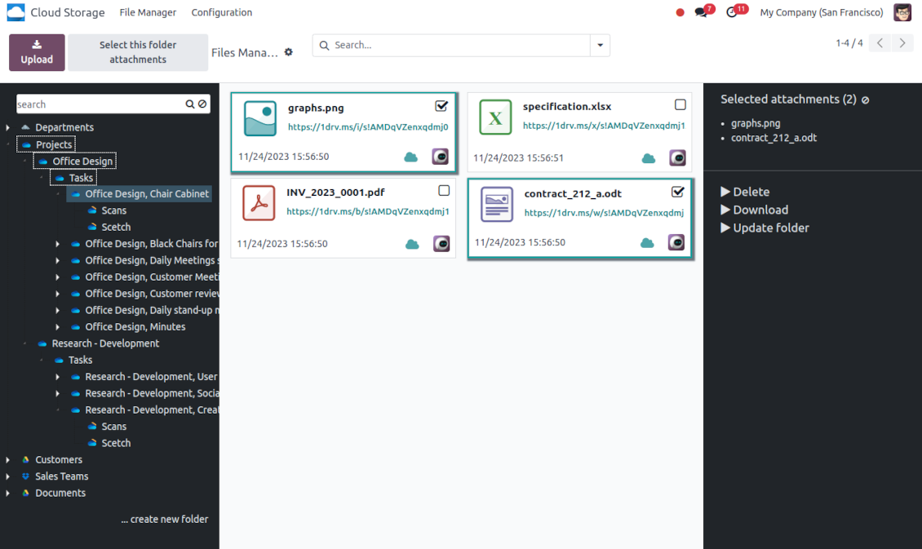Click the INV_2023_0001.pdf PDF file icon
Image resolution: width=922 pixels, height=549 pixels.
259,203
